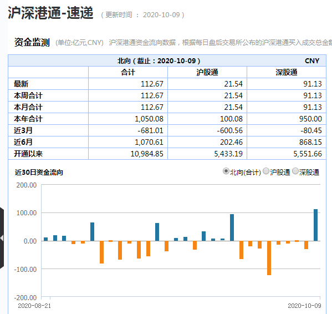Viewport: 332px width, 314px height.
Task: Click the 近6月 row label
Action: [x=23, y=142]
